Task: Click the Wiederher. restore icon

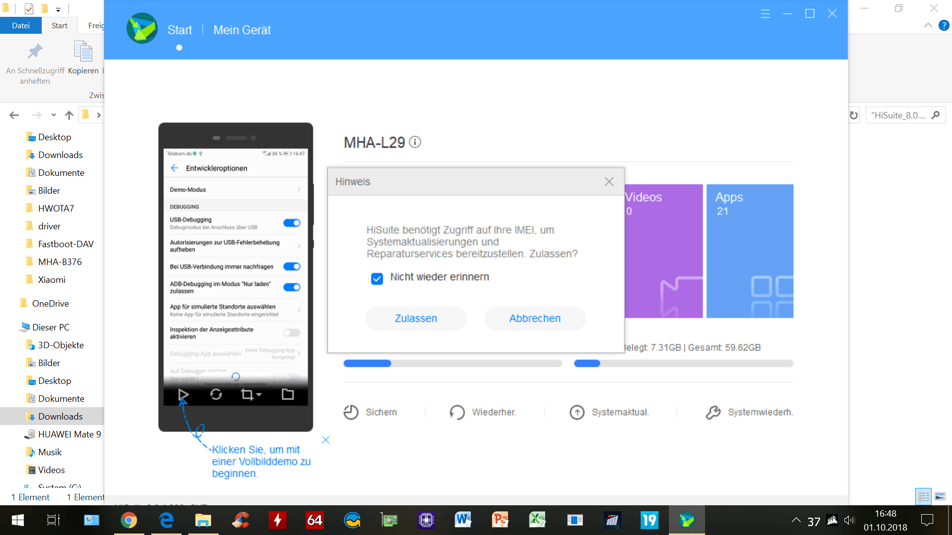Action: pyautogui.click(x=457, y=412)
